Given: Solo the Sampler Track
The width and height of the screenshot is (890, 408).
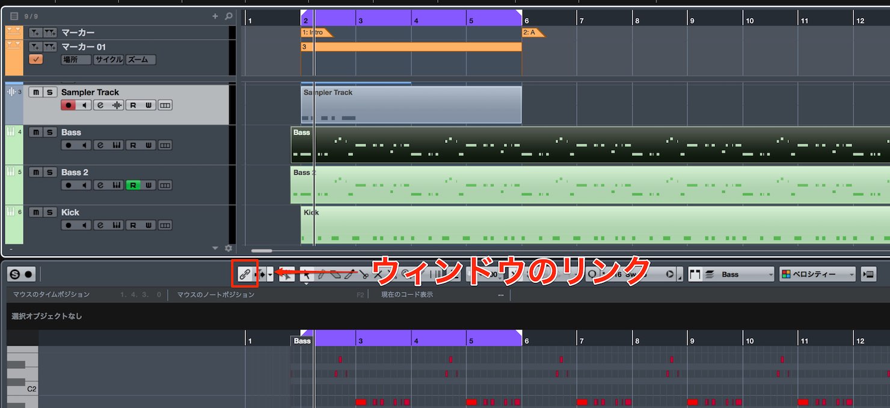Looking at the screenshot, I should pyautogui.click(x=51, y=92).
